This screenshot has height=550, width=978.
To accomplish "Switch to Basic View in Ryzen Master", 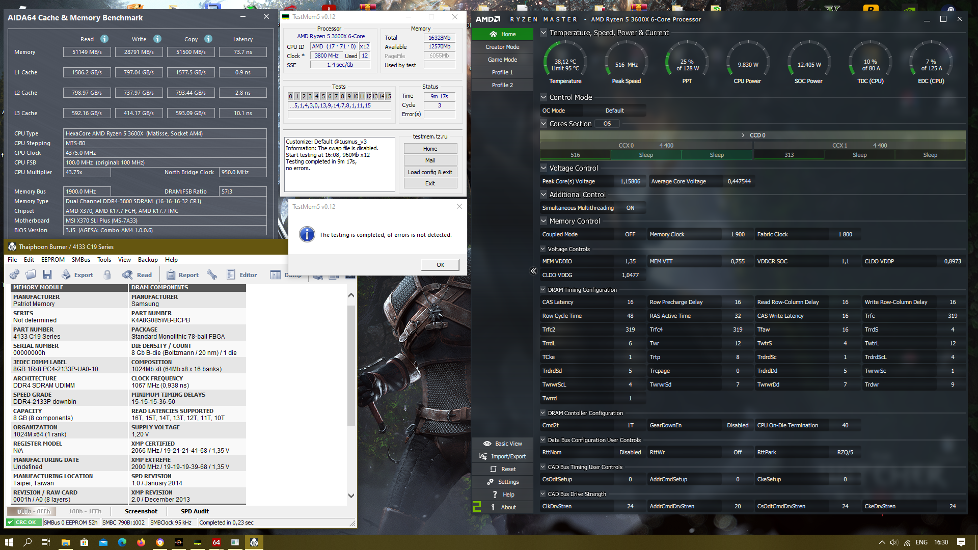I will pos(502,444).
